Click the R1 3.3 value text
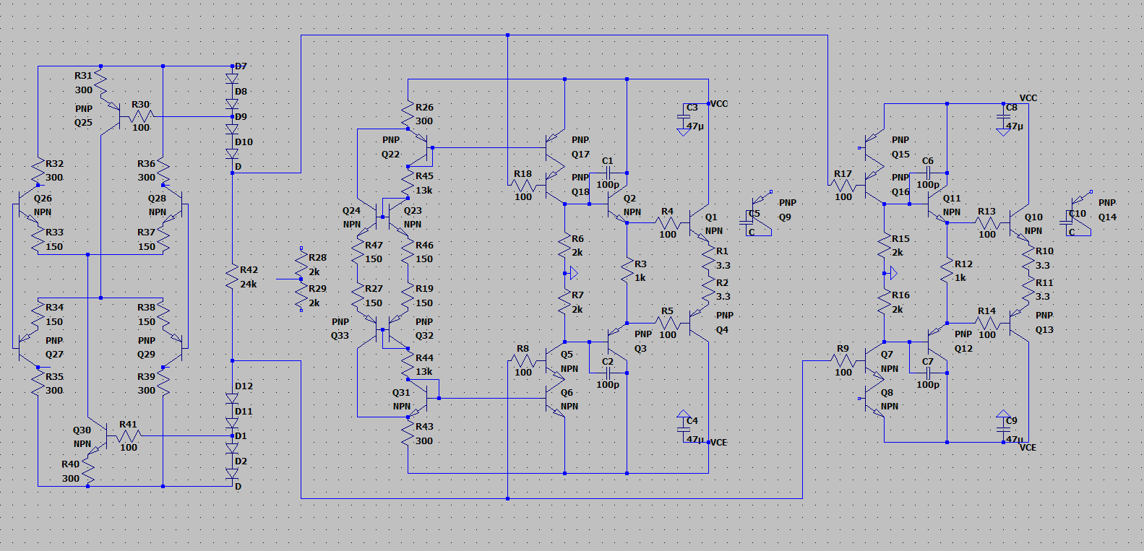Viewport: 1144px width, 551px height. pos(723,265)
